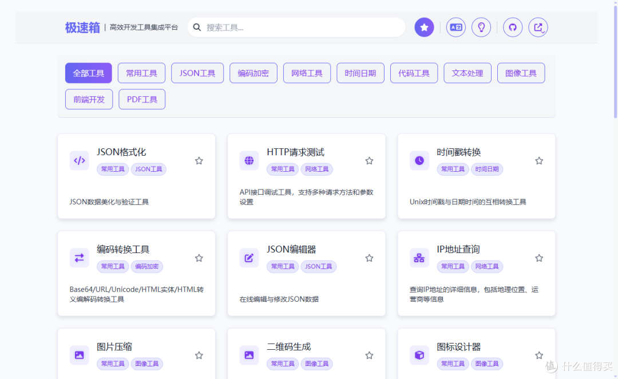Focus the 搜索工具 search field
This screenshot has height=379, width=618.
[x=296, y=27]
